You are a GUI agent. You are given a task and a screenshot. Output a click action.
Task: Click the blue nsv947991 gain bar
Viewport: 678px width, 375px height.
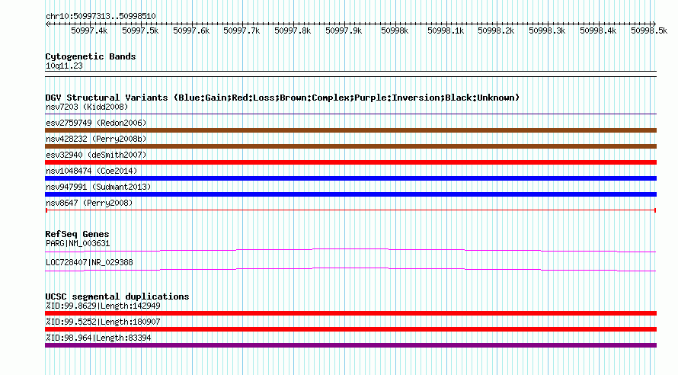[x=350, y=194]
